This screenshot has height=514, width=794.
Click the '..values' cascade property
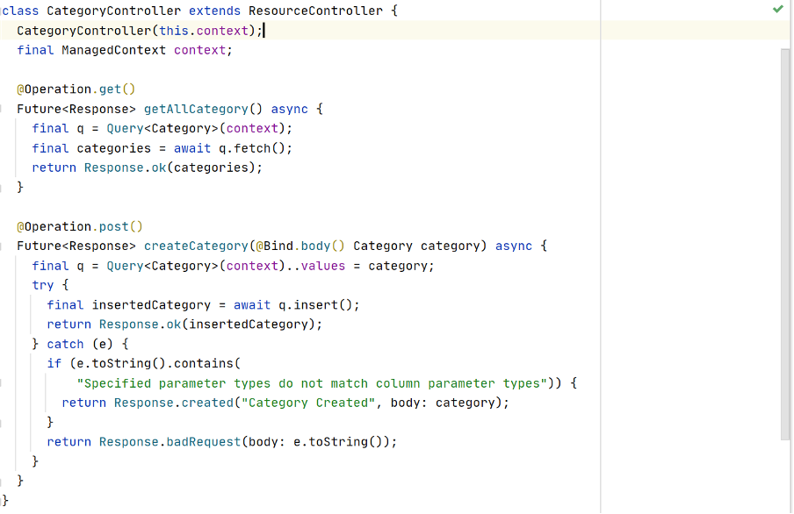(315, 266)
